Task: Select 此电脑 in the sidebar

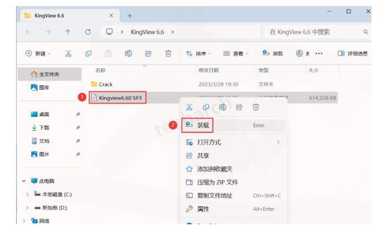Action: coord(43,181)
